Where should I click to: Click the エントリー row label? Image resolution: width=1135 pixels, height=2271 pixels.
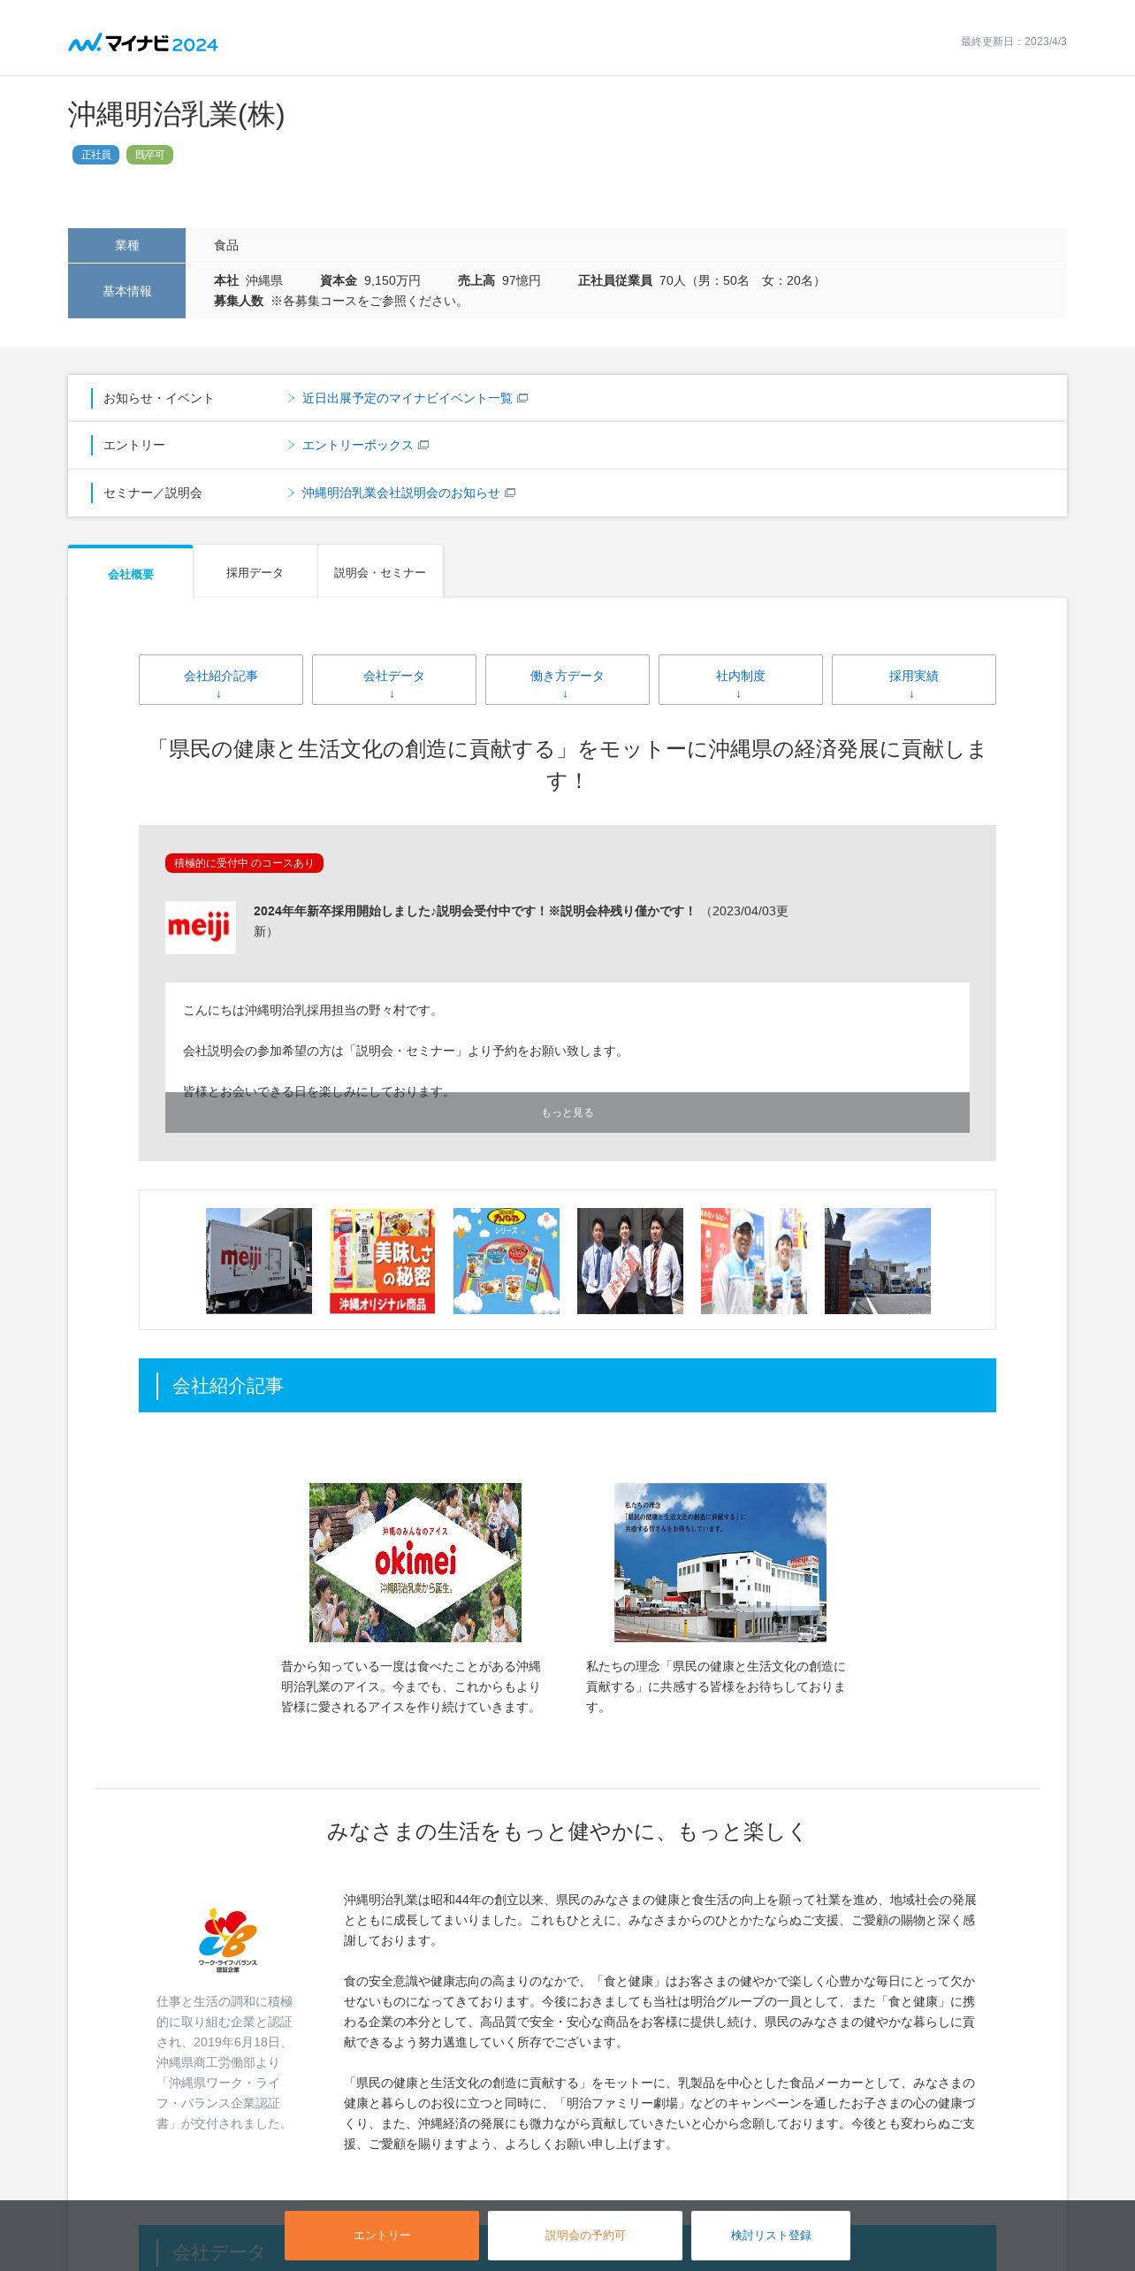pyautogui.click(x=134, y=445)
